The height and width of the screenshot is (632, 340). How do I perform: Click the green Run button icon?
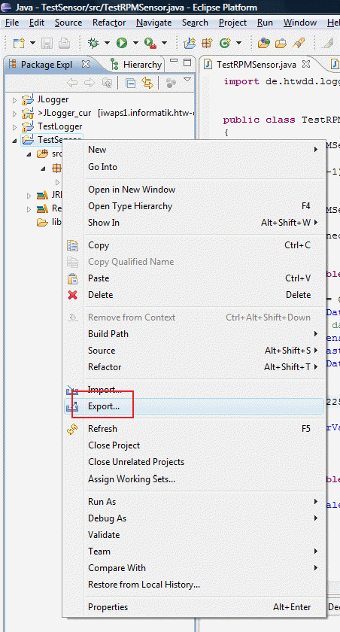[122, 42]
